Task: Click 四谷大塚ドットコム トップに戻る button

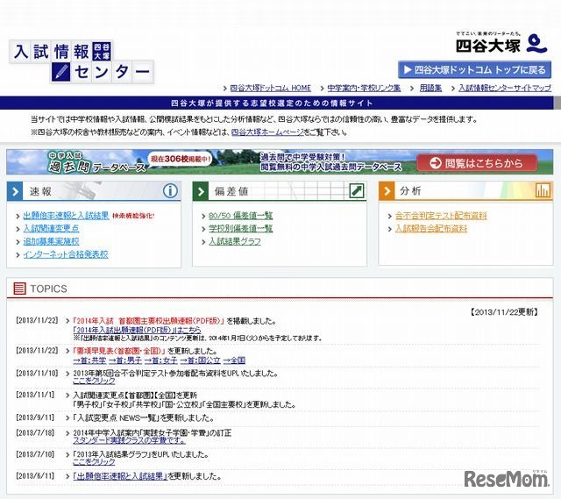Action: pyautogui.click(x=475, y=69)
